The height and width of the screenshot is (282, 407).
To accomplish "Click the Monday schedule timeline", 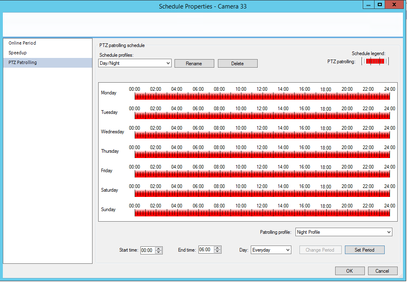I will point(262,96).
